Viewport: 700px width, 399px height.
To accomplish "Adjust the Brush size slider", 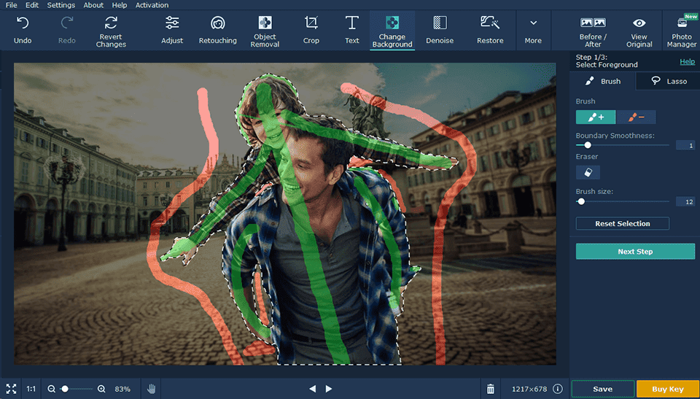I will tap(622, 201).
